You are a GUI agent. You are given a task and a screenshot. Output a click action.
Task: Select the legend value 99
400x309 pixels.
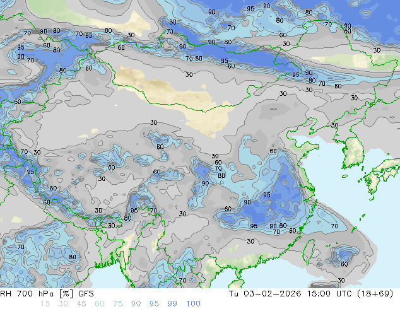coord(172,304)
